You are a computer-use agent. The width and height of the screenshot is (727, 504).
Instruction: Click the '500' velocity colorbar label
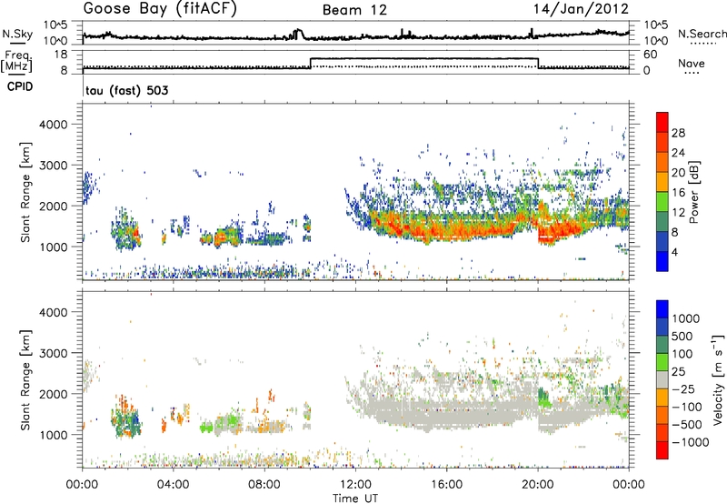[x=682, y=336]
